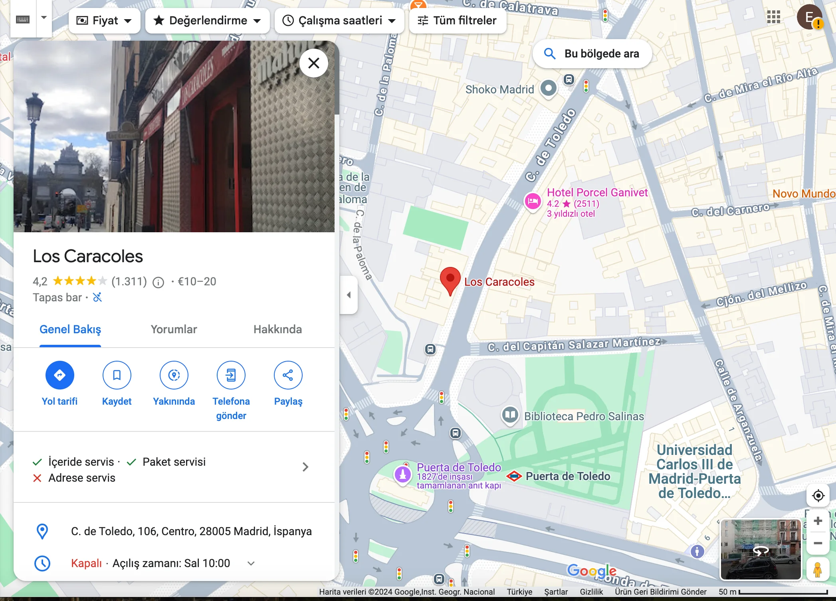
Task: Click Puerta de Toledo monument marker
Action: pyautogui.click(x=403, y=474)
